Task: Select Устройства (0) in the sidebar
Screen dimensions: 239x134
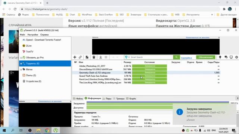Action: (x=34, y=81)
